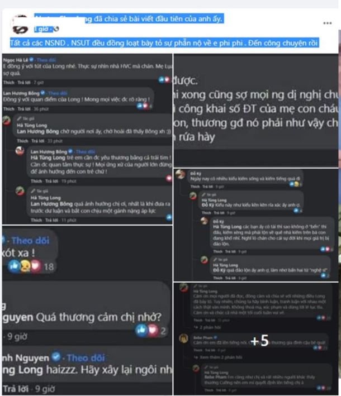
Task: Click 'Trả lời' next to the 9 giờ timestamp
Action: (x=16, y=389)
